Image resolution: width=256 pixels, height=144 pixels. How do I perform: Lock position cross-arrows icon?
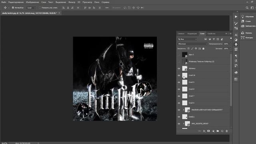(x=196, y=48)
